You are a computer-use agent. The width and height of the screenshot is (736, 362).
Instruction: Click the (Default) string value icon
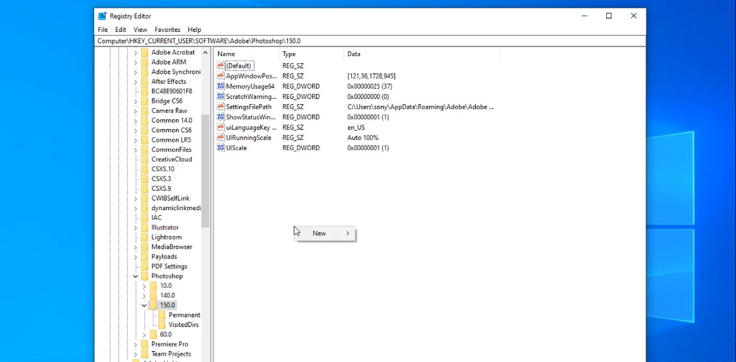[221, 66]
